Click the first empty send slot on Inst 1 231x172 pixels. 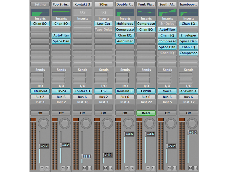click(37, 75)
